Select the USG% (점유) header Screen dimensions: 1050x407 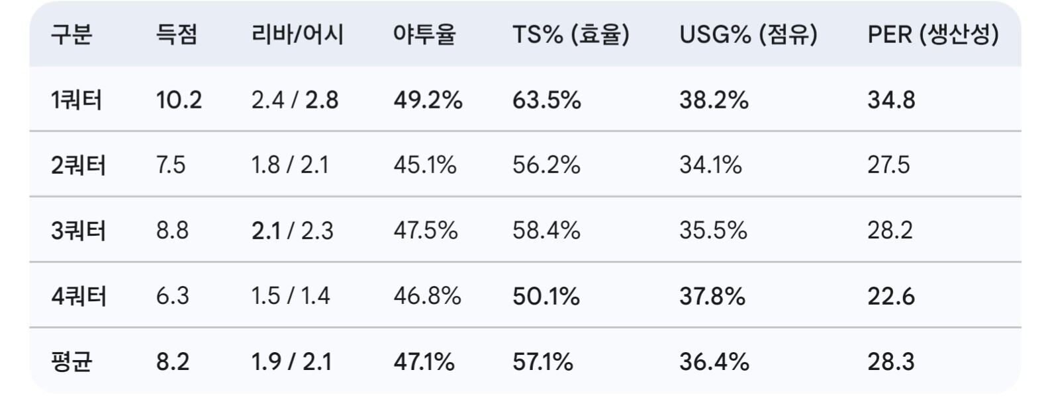point(748,34)
